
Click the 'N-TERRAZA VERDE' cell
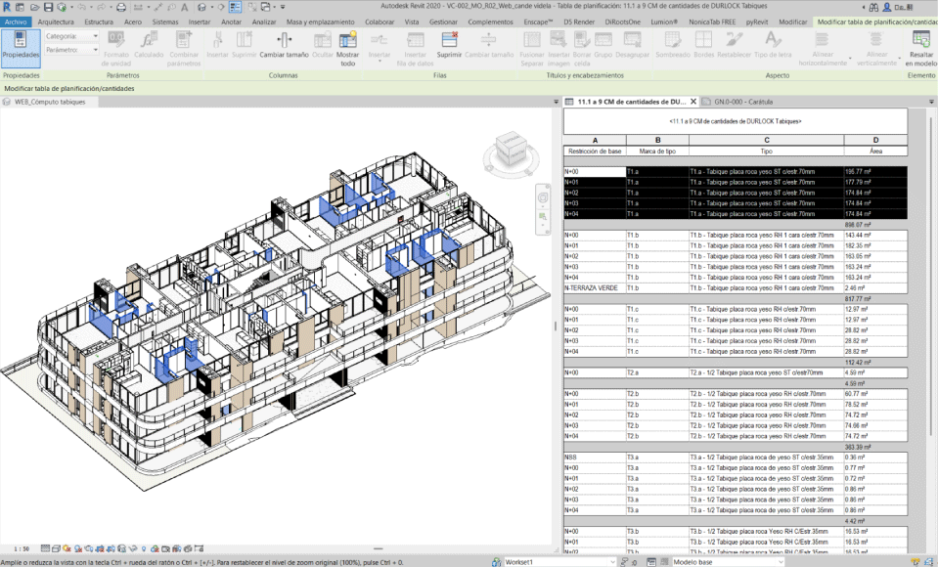[x=595, y=288]
